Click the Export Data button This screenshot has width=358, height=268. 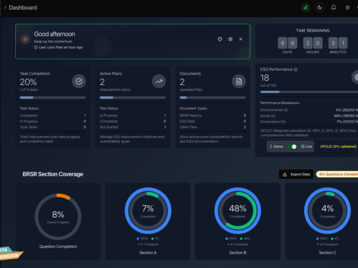click(296, 174)
